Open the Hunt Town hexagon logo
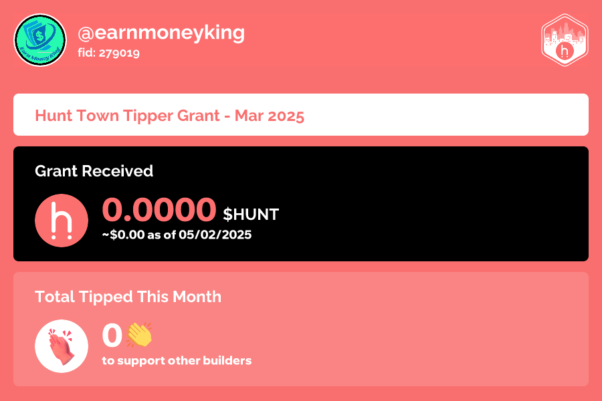 [565, 40]
